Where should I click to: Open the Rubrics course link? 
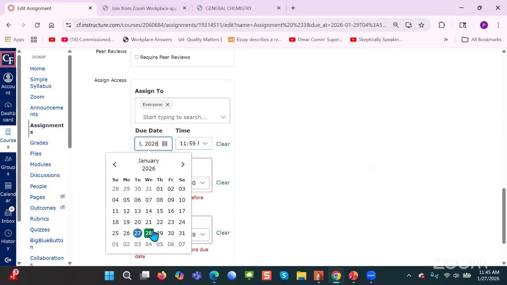[x=40, y=218]
